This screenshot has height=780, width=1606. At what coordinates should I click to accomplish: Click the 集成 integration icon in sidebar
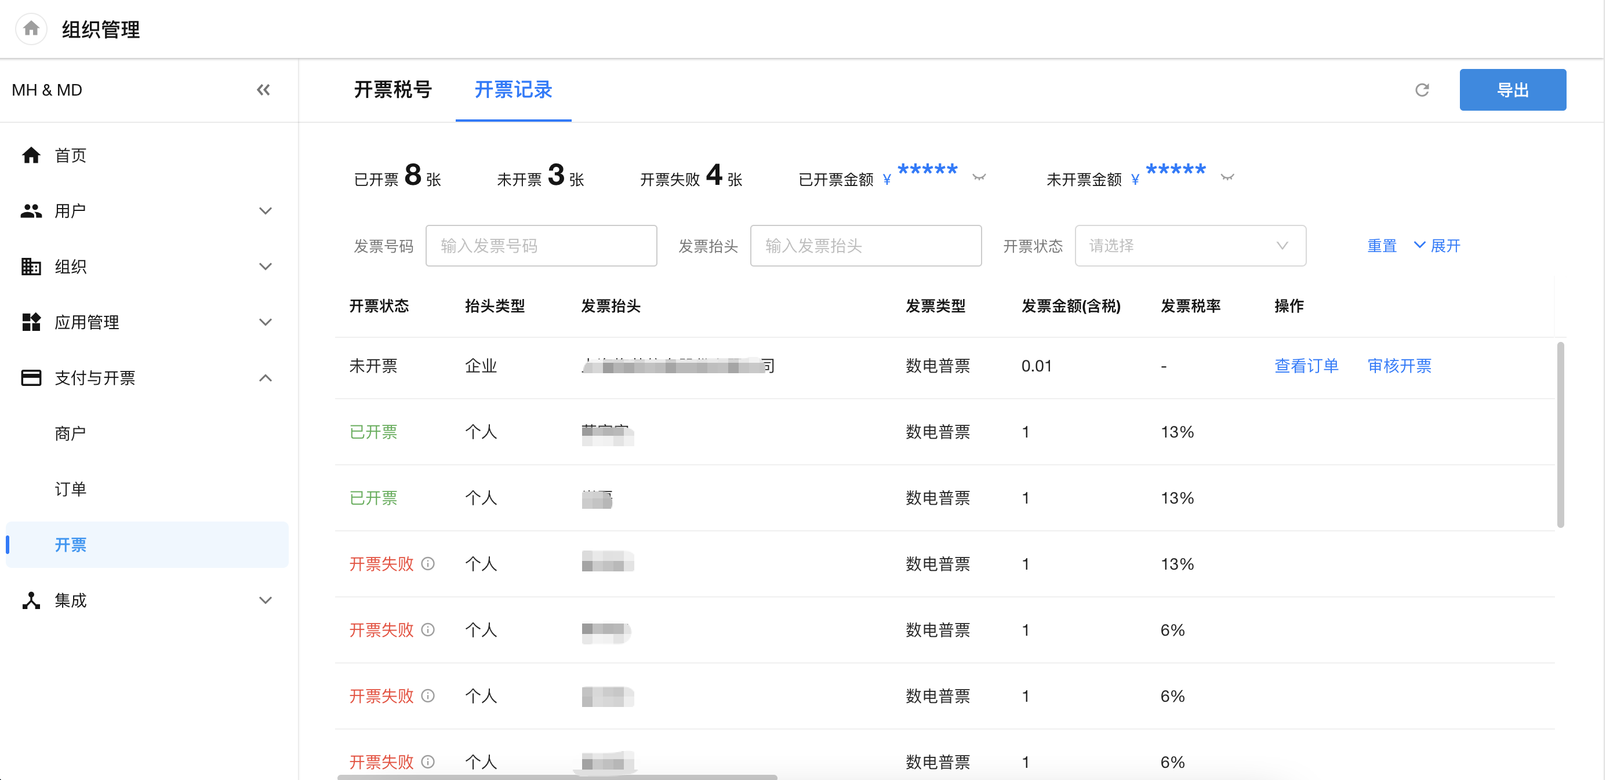pos(31,600)
